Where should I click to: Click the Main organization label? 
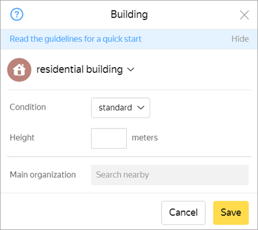coord(43,175)
